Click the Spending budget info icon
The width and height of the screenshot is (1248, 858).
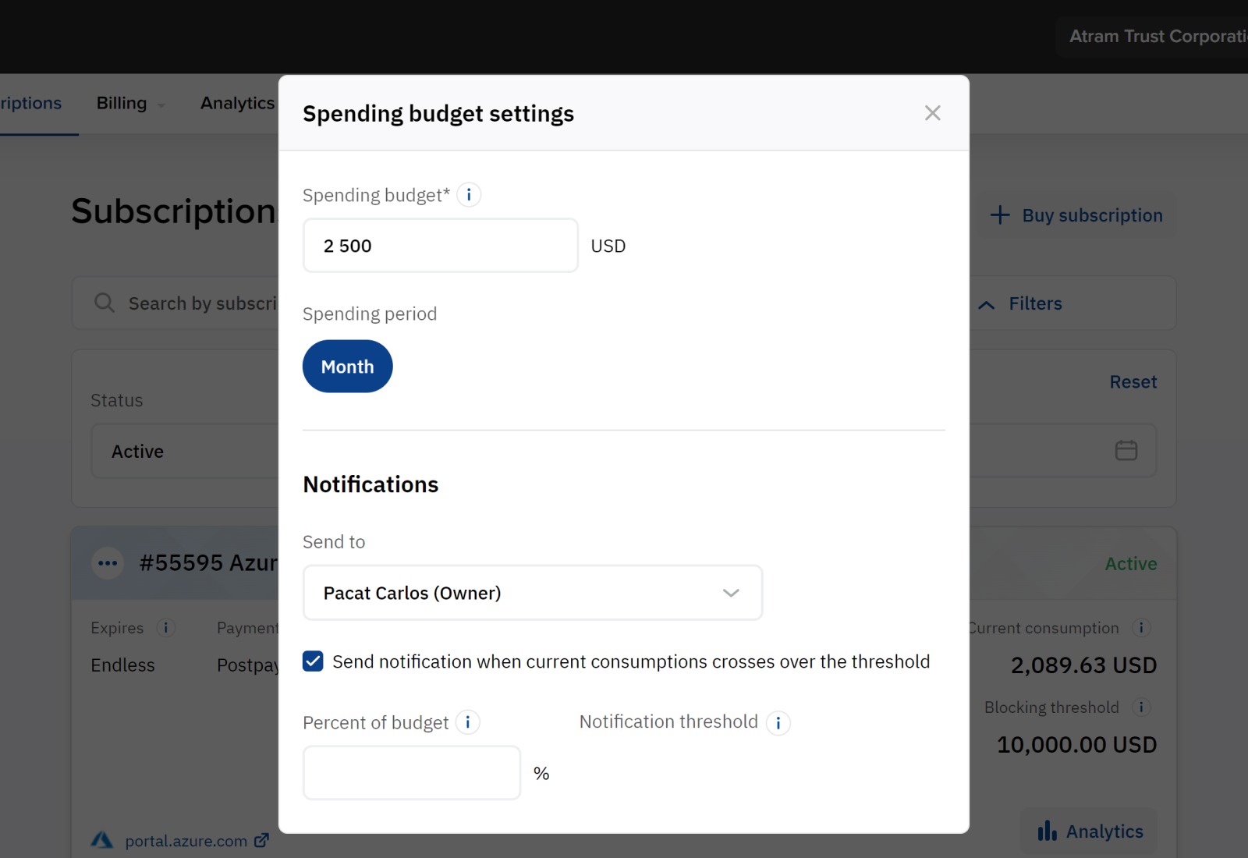[x=469, y=195]
